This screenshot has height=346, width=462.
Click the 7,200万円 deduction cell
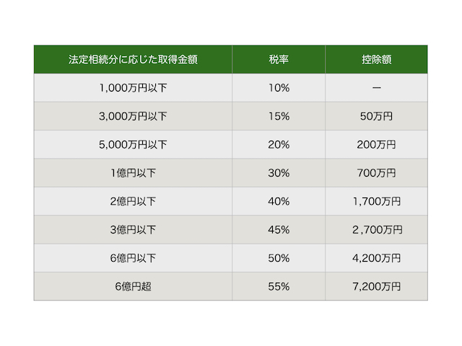[376, 286]
